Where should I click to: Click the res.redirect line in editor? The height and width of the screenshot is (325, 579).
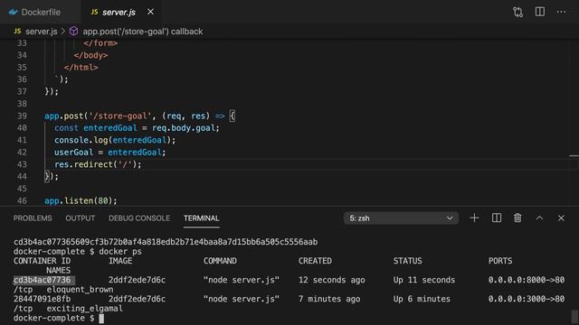pyautogui.click(x=98, y=164)
